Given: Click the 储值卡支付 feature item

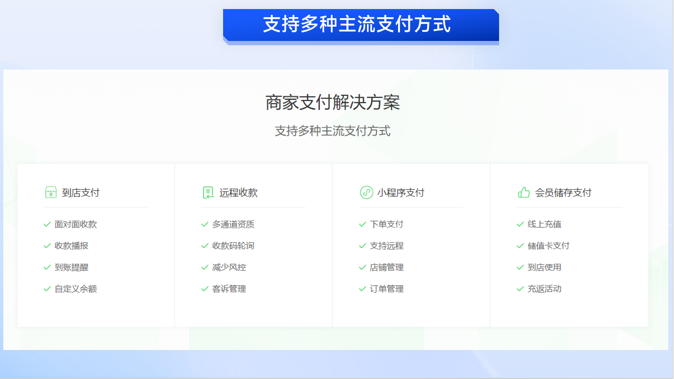Looking at the screenshot, I should coord(549,246).
